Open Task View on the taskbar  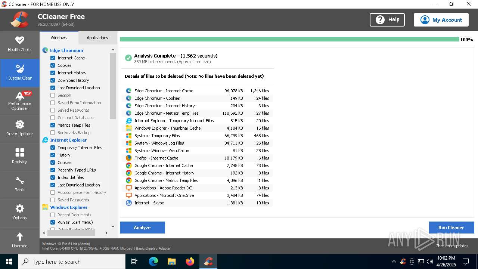(134, 262)
